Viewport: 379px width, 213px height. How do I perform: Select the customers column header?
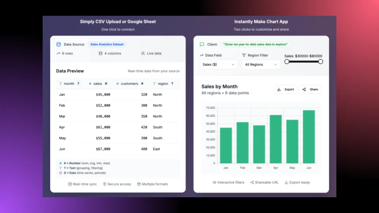point(129,84)
